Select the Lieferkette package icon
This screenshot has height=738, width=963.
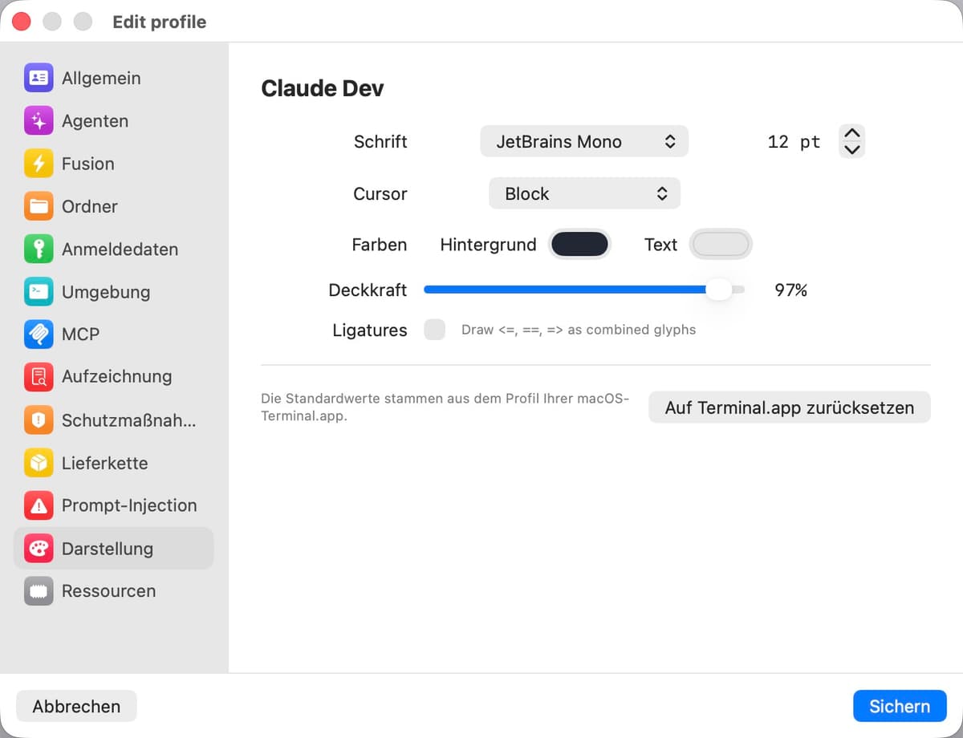pyautogui.click(x=39, y=463)
